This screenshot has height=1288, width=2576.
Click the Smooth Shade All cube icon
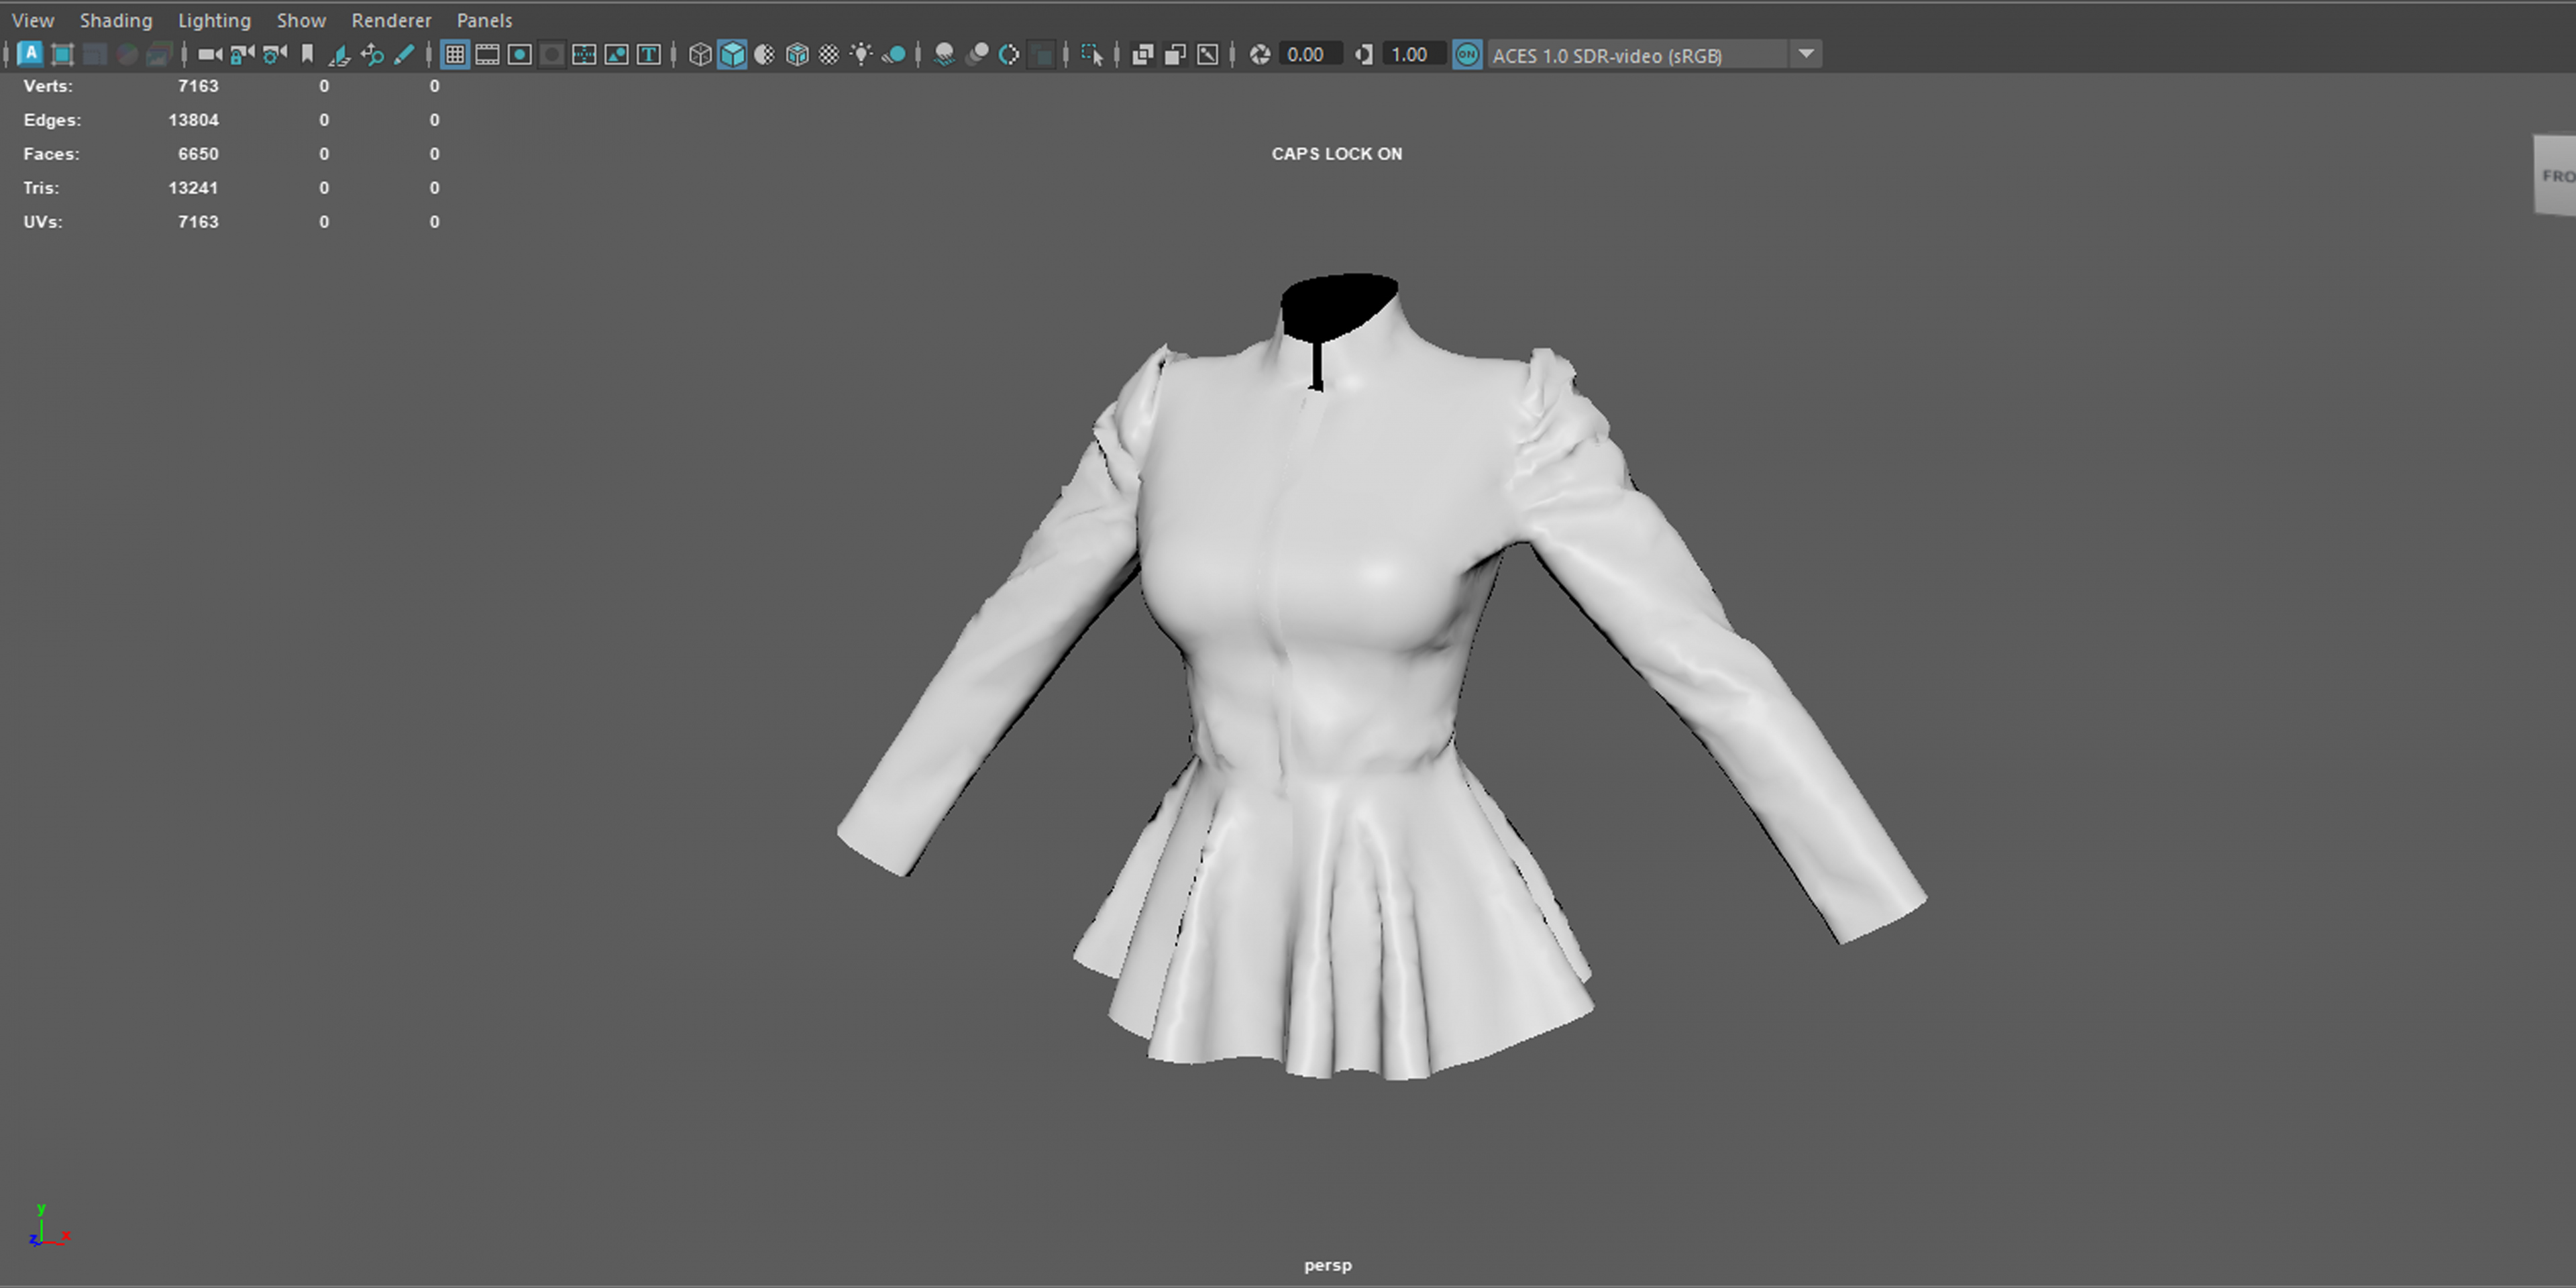point(732,54)
